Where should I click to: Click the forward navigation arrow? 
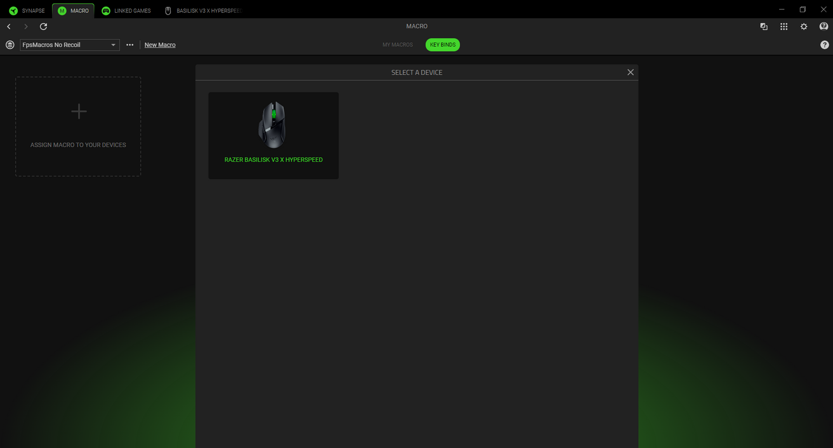click(26, 27)
